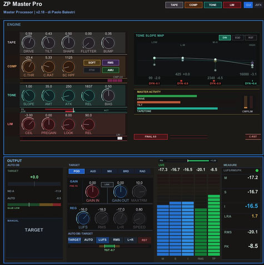Viewport: 264px width, 265px height.
Task: Select the HIGH band node on slope map
Action: tap(252, 65)
